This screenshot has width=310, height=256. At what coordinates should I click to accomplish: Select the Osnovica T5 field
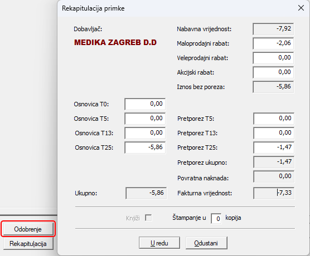pos(145,119)
